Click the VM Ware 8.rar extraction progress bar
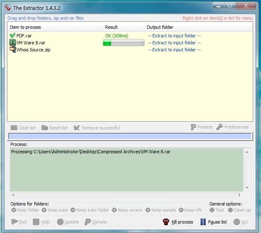 point(124,43)
